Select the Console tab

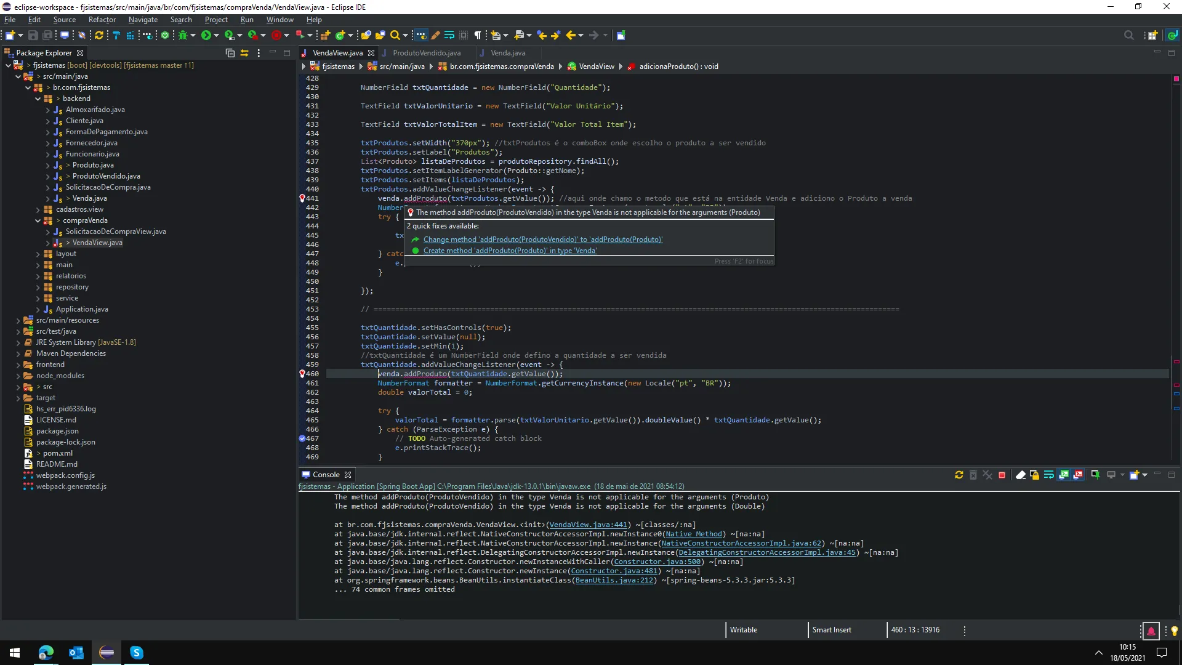tap(326, 475)
